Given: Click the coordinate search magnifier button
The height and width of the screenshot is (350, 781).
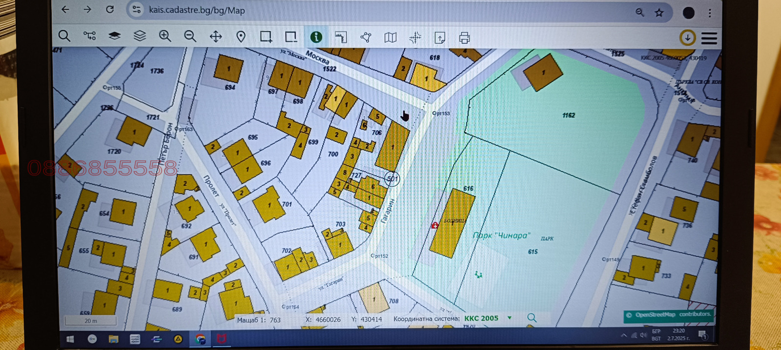Looking at the screenshot, I should point(532,318).
